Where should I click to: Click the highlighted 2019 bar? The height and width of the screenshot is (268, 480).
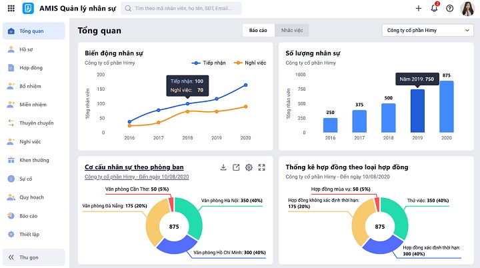pos(417,111)
